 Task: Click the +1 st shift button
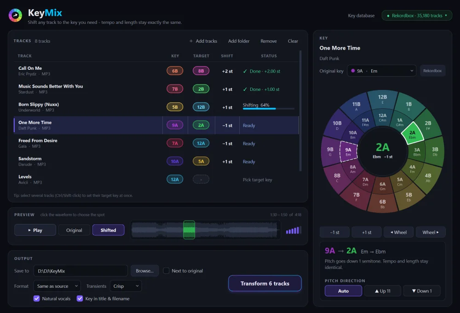367,232
